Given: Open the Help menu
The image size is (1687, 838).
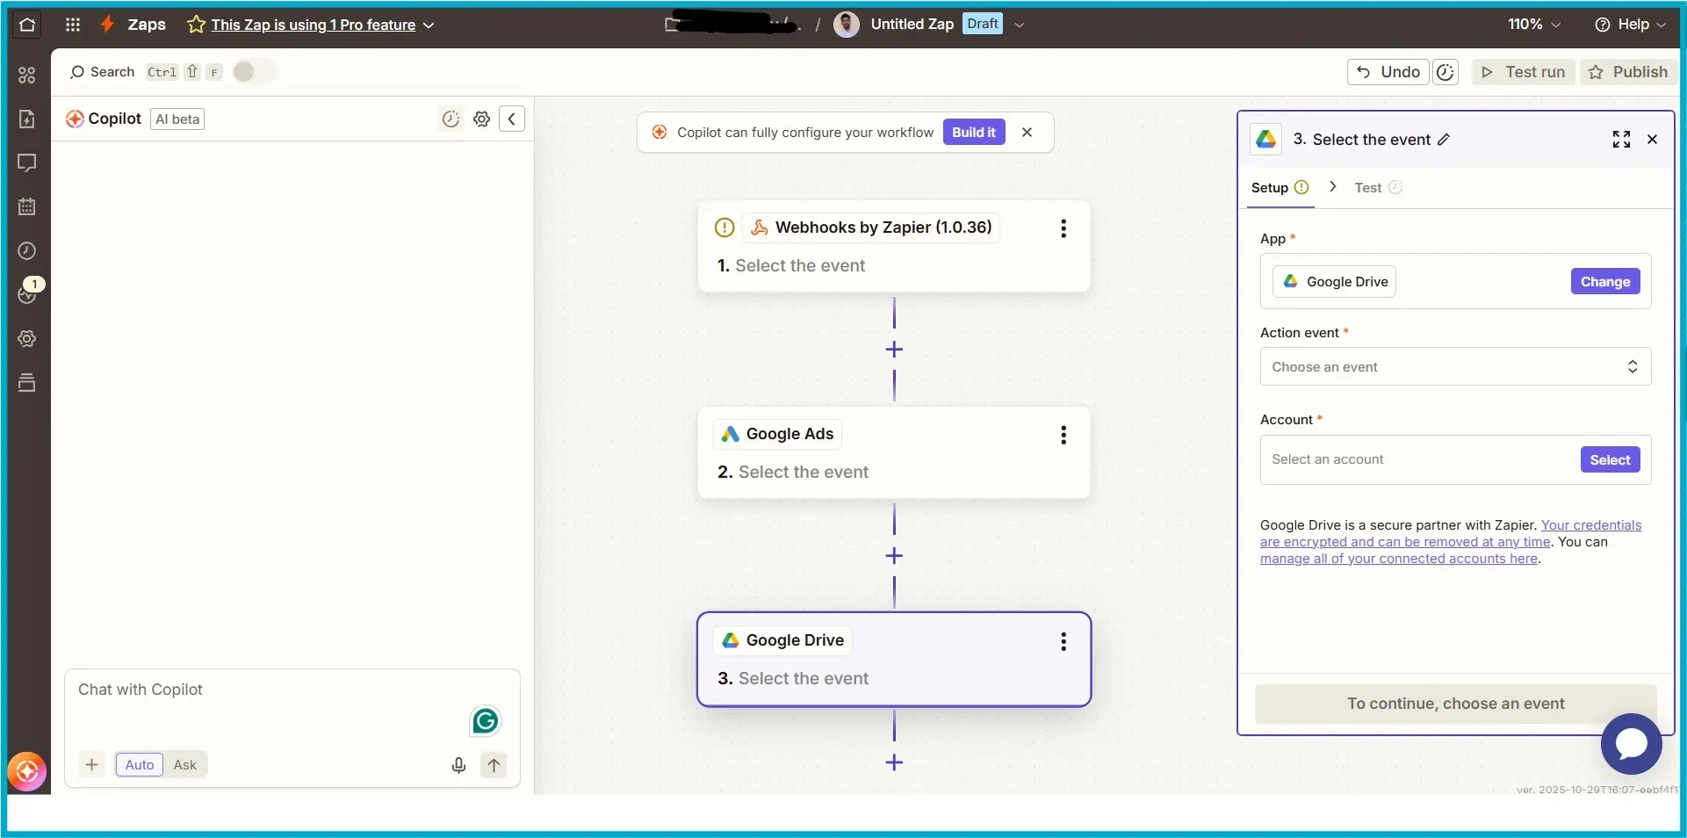Looking at the screenshot, I should coord(1629,25).
